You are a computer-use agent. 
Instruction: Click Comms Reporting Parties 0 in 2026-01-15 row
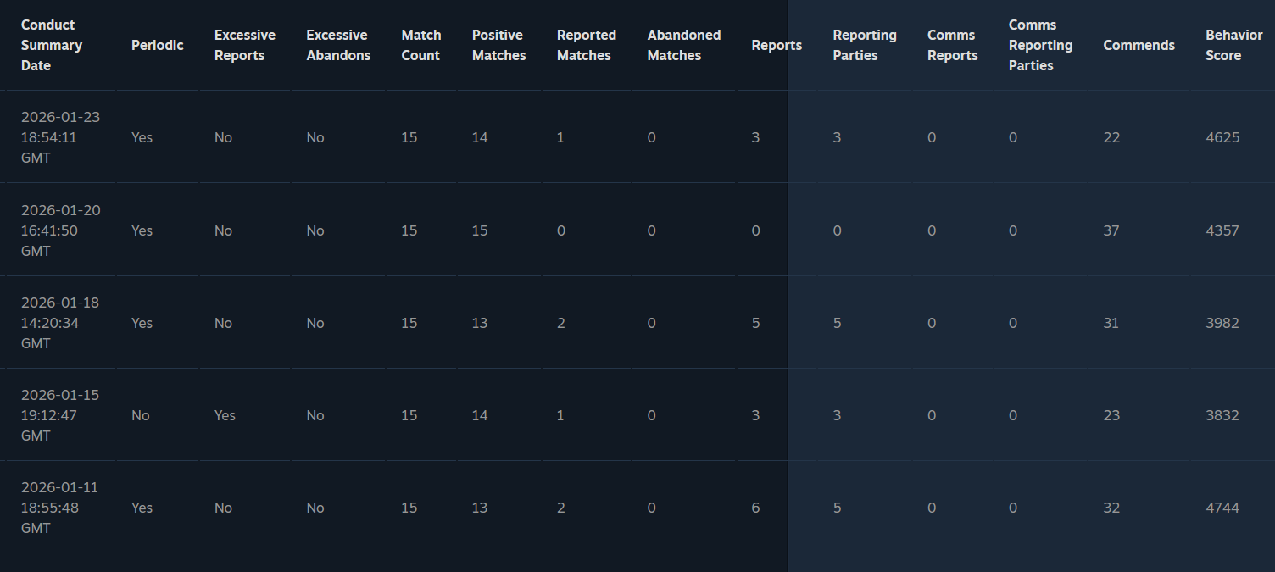[x=1013, y=415]
